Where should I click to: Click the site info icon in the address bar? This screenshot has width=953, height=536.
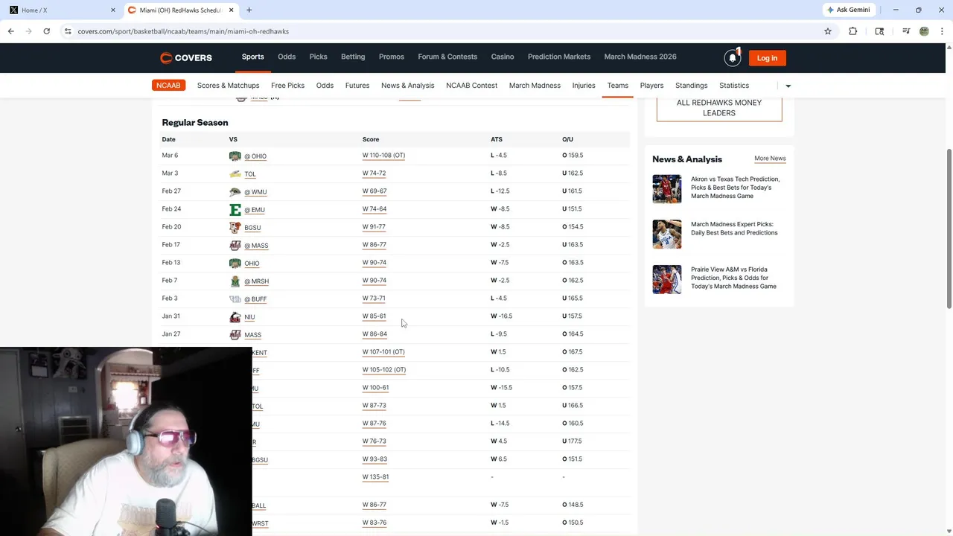pyautogui.click(x=68, y=31)
